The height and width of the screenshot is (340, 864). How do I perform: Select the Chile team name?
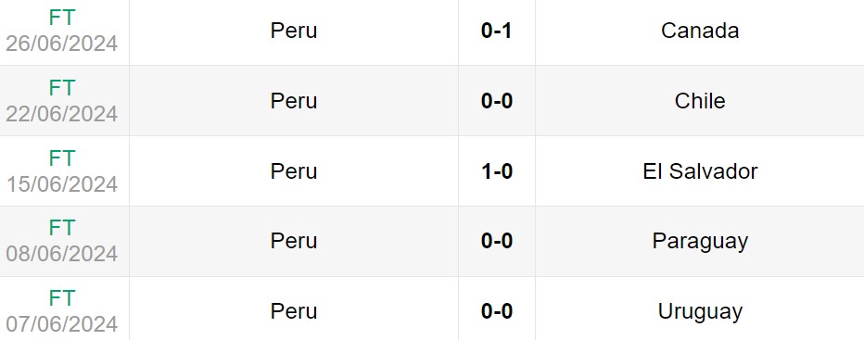click(700, 101)
